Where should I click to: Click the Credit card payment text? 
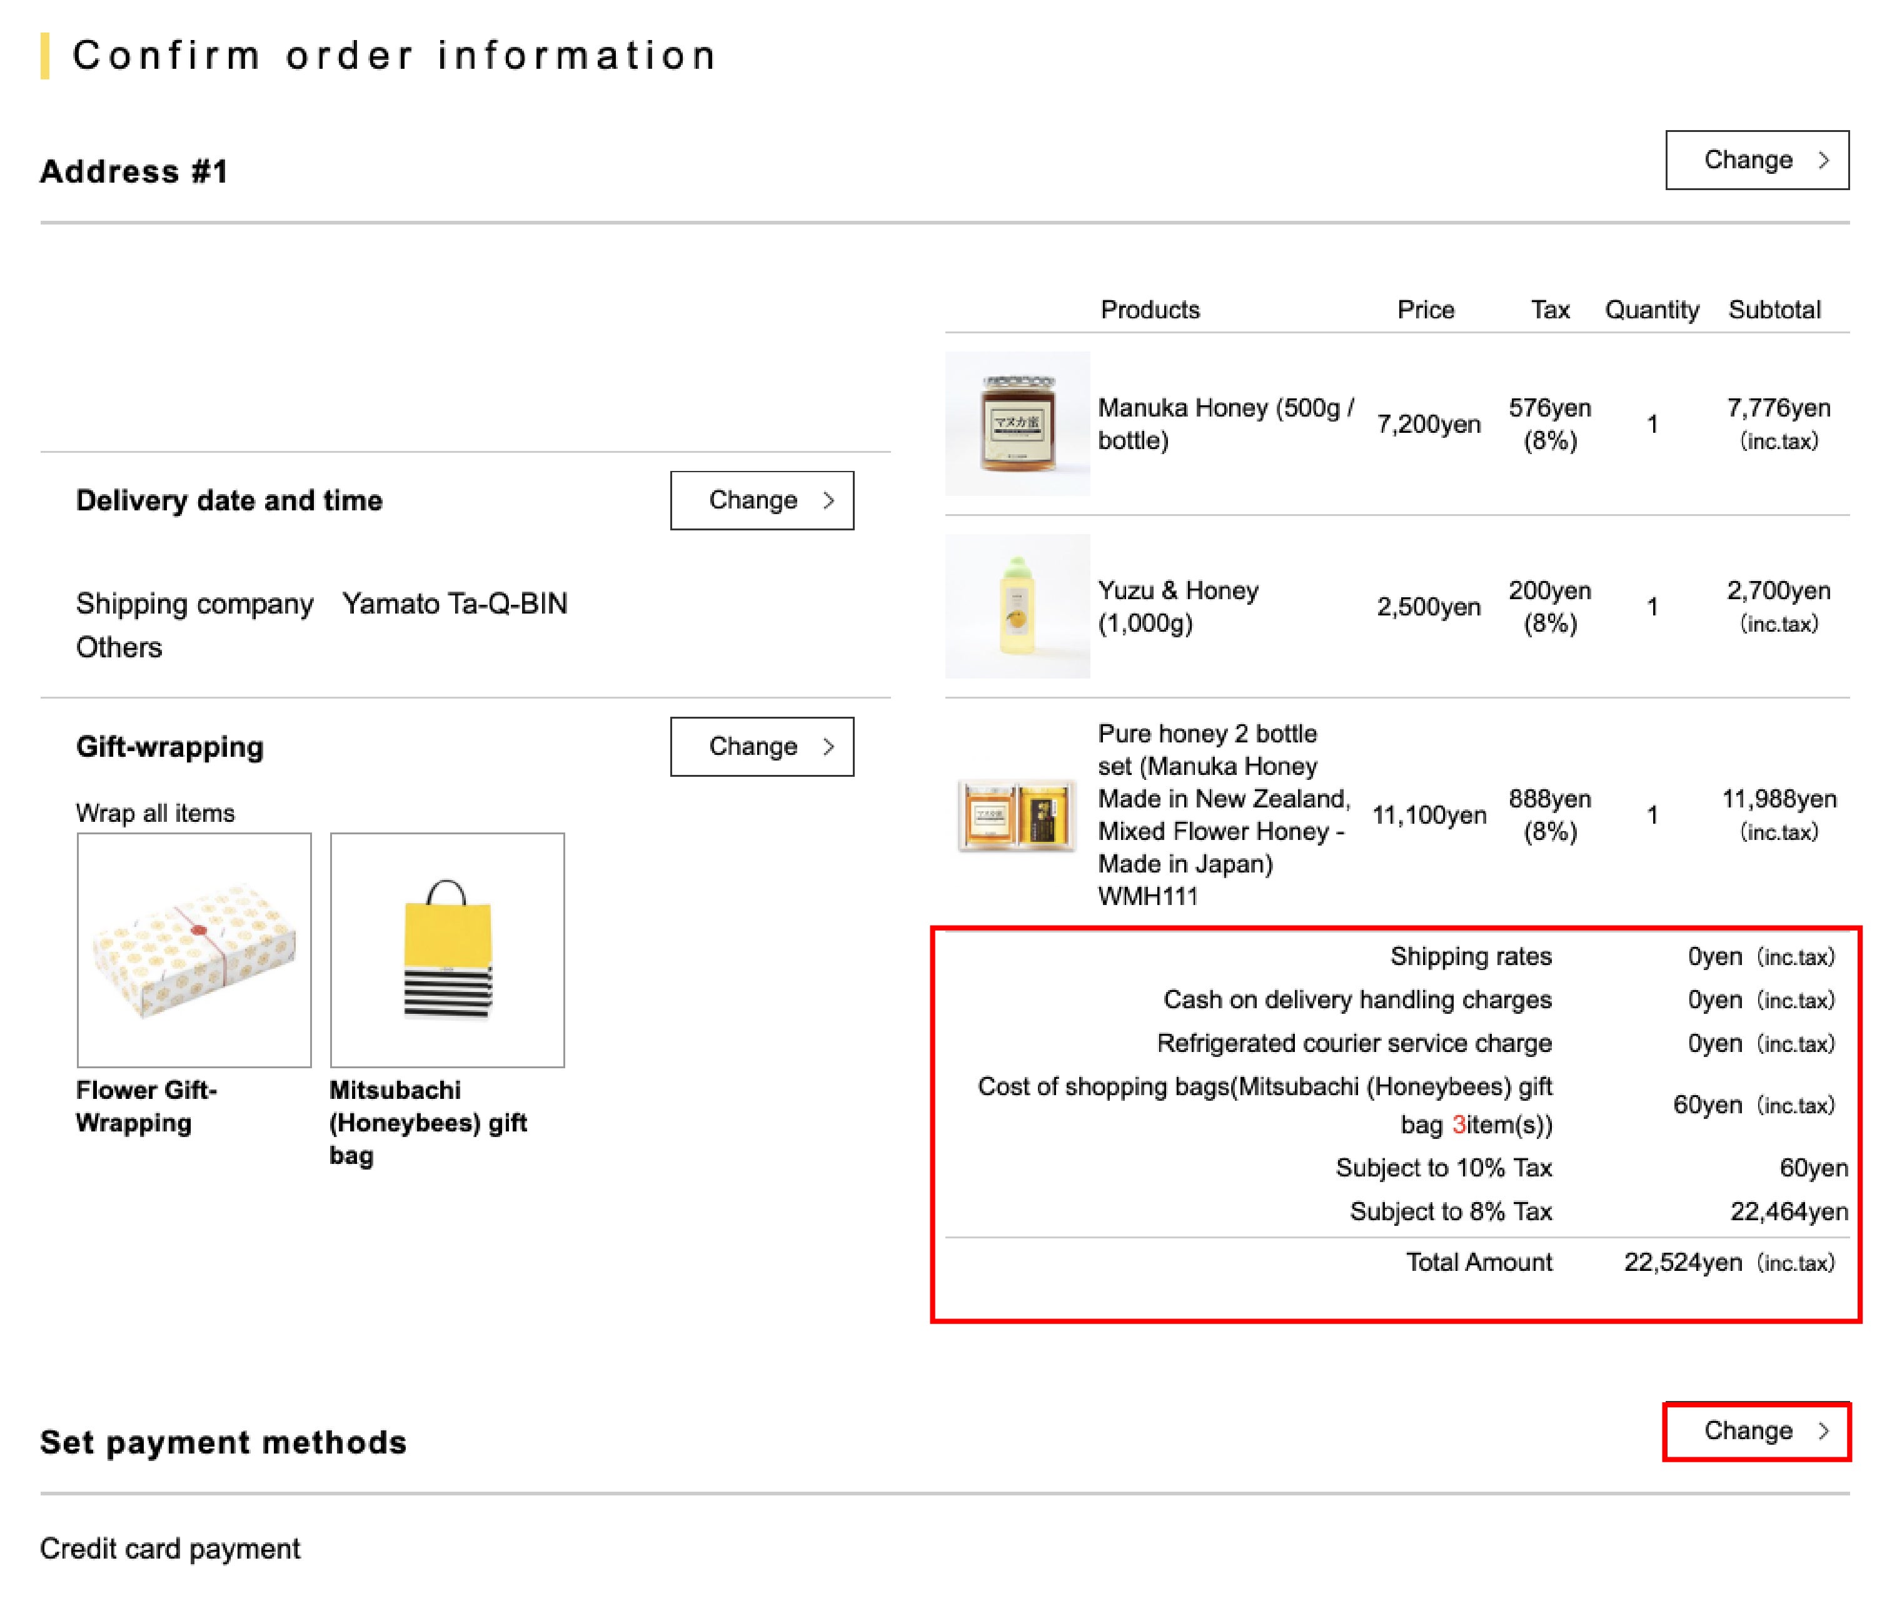pyautogui.click(x=170, y=1548)
